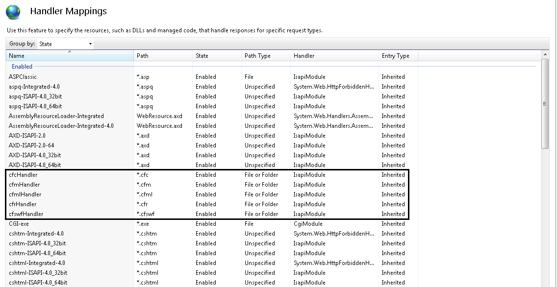Collapse the Enabled group heading

coord(22,67)
